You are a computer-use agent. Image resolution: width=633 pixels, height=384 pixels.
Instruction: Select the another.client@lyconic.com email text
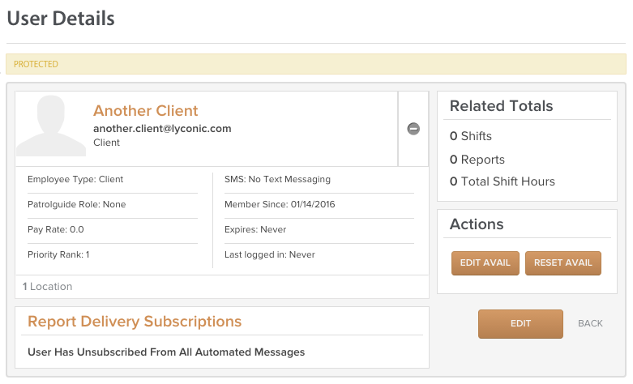pos(162,129)
